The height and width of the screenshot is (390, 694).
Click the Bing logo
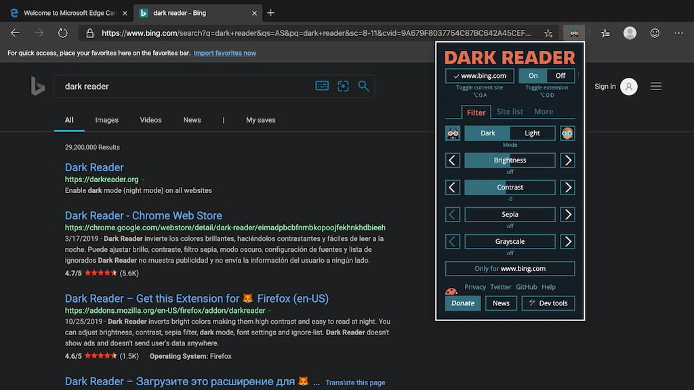point(38,87)
